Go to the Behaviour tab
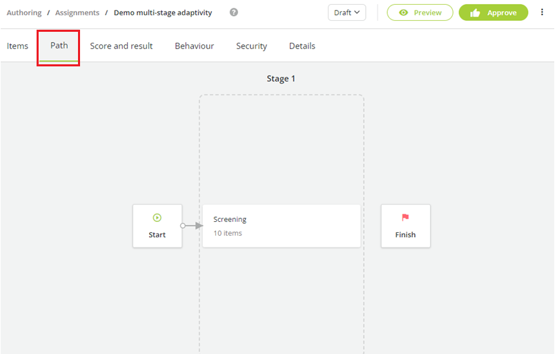Image resolution: width=557 pixels, height=354 pixels. [195, 46]
